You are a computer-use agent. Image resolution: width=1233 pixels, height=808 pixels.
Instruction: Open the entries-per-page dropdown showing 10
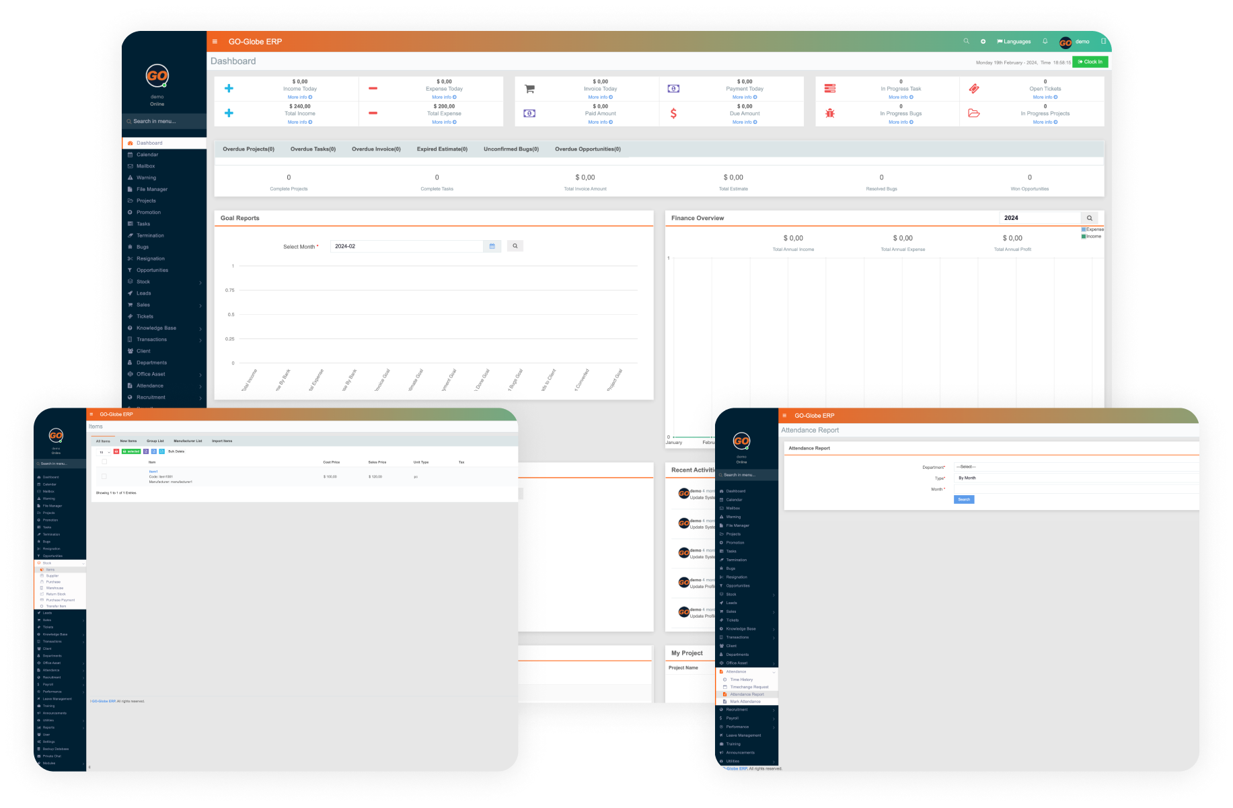point(104,452)
